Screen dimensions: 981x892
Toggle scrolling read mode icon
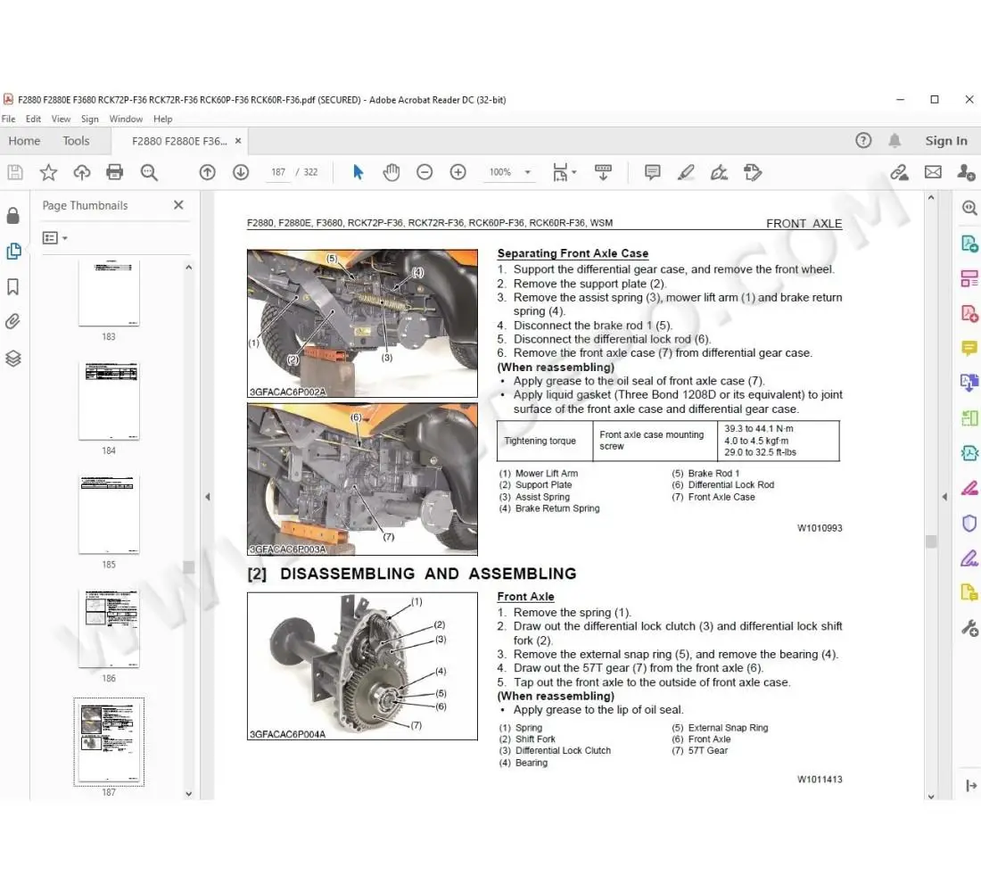coord(603,172)
